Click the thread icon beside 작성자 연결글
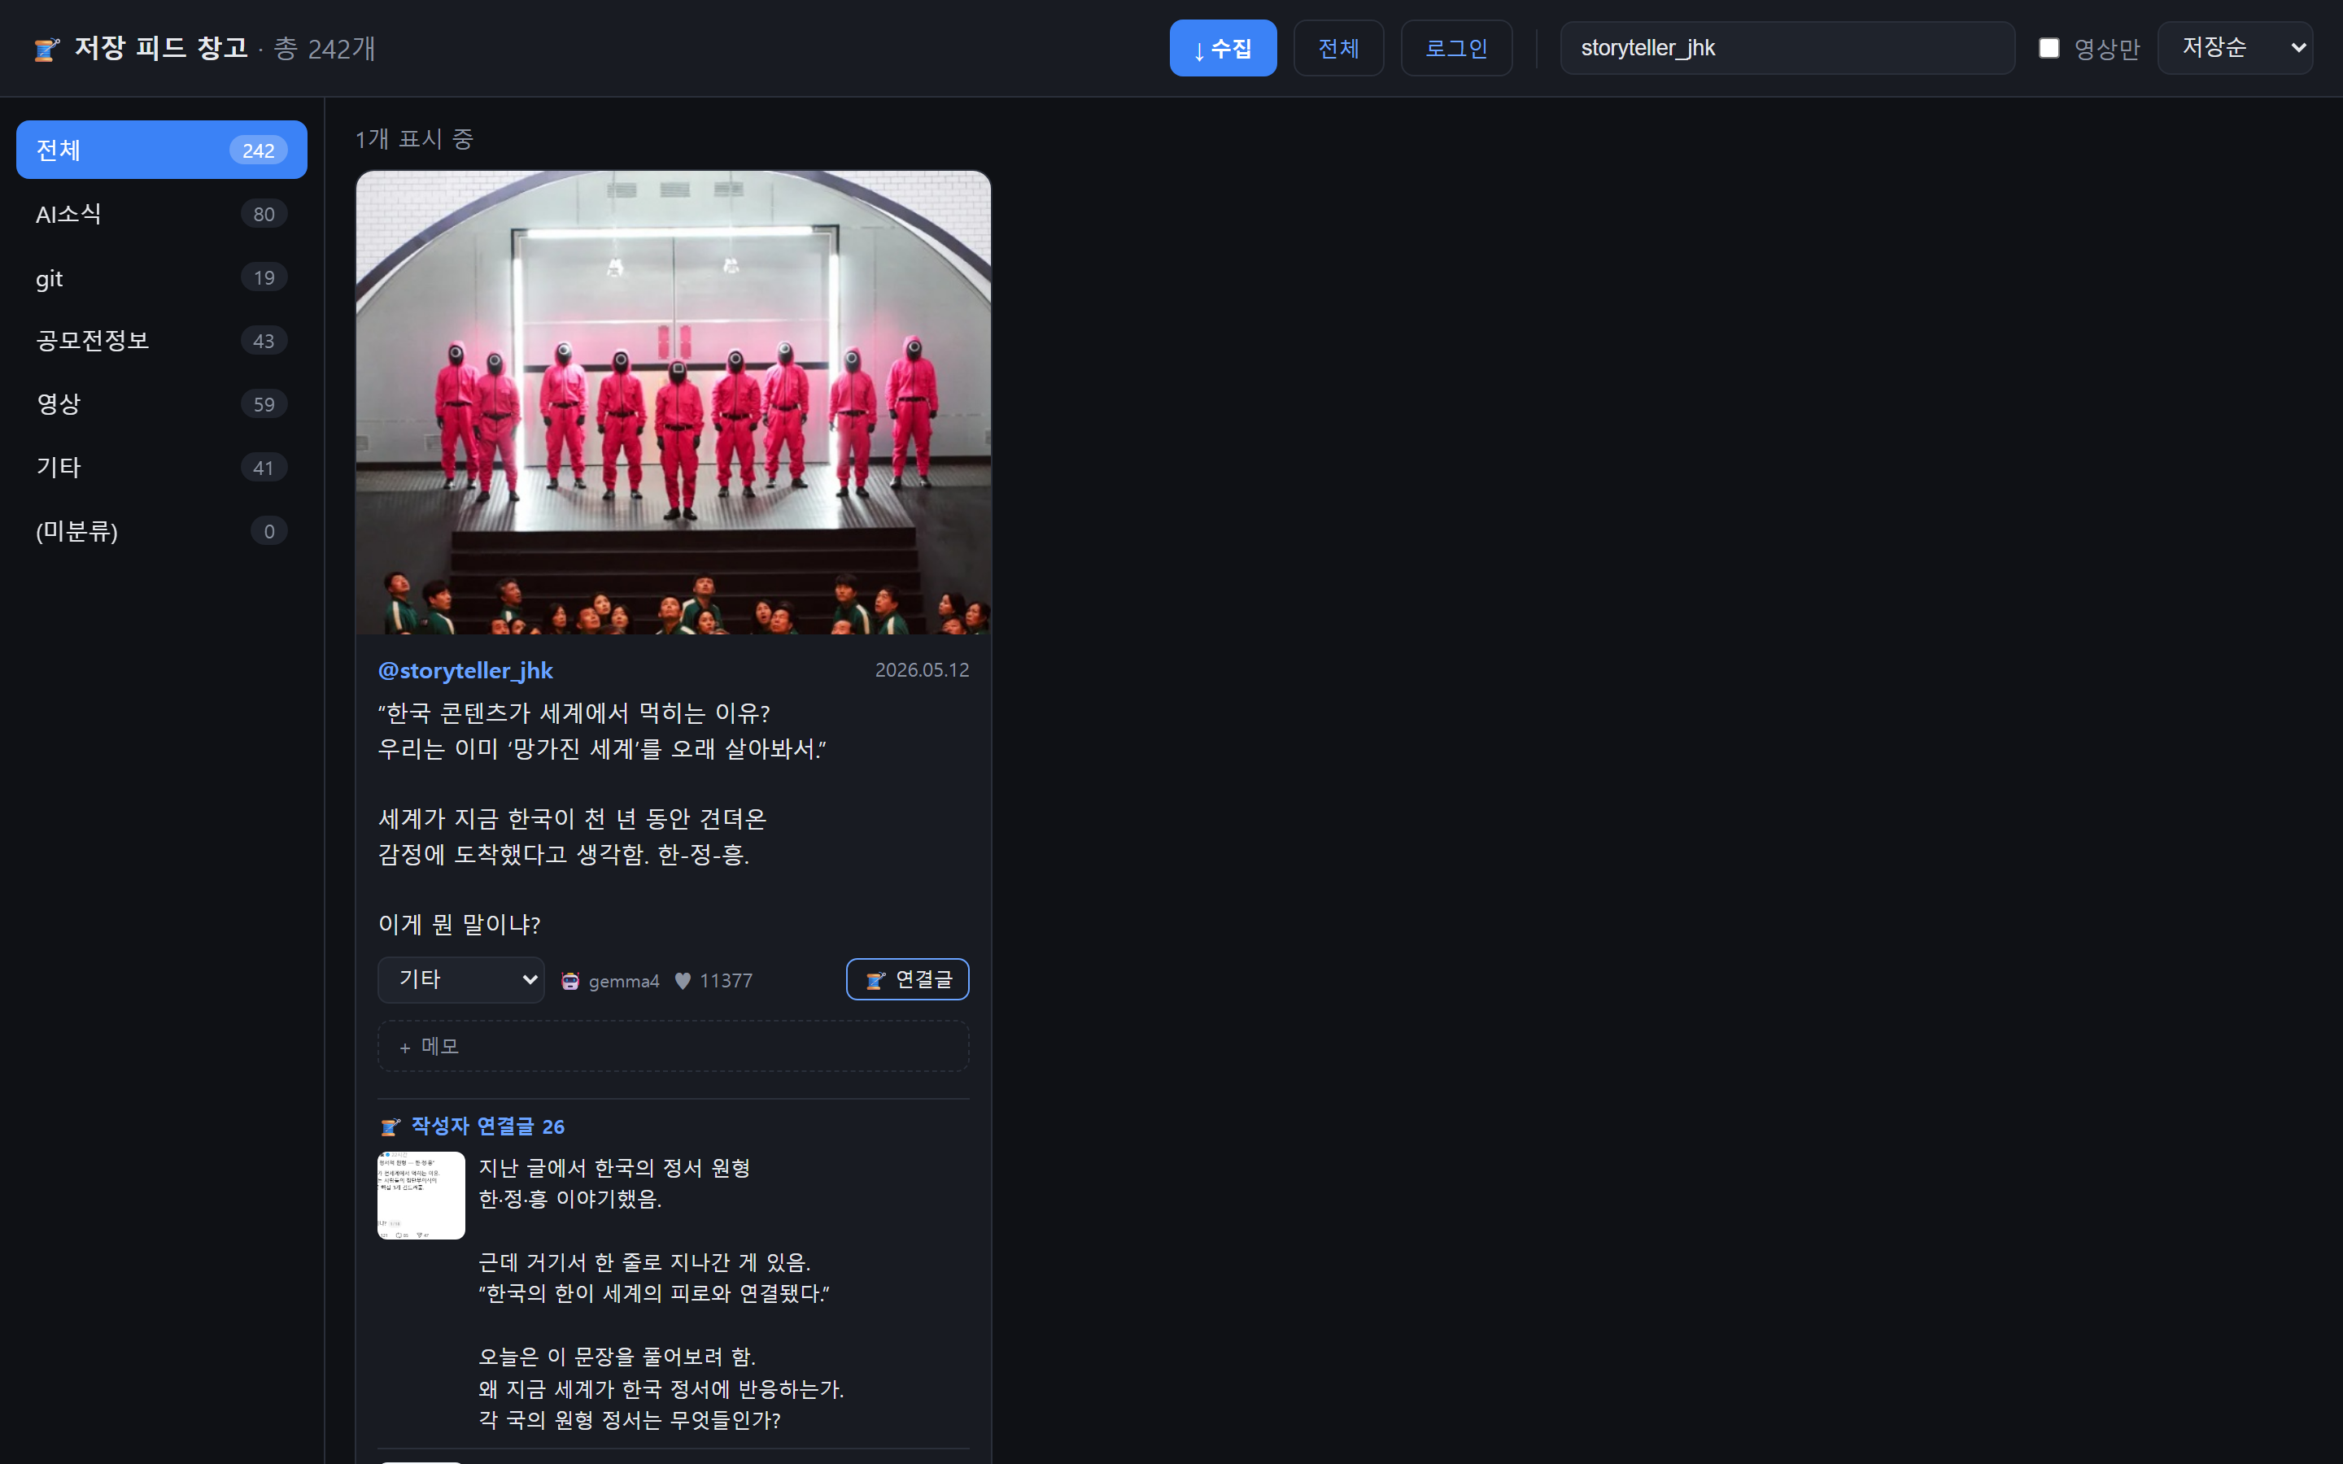Screen dimensions: 2343x1464 (390, 1126)
